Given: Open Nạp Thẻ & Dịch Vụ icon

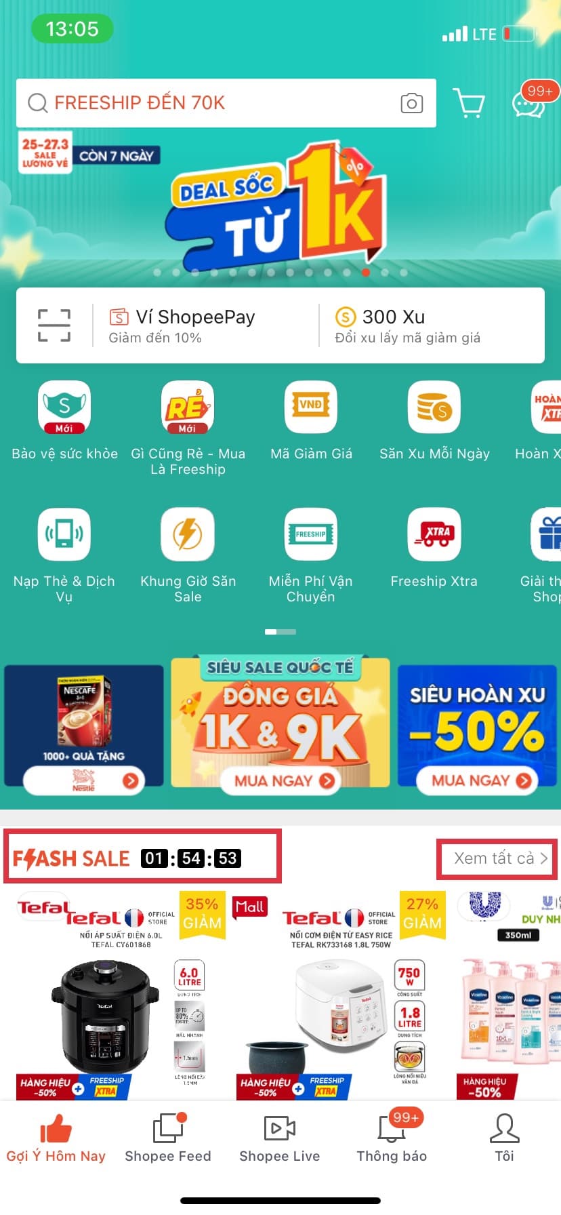Looking at the screenshot, I should (64, 534).
